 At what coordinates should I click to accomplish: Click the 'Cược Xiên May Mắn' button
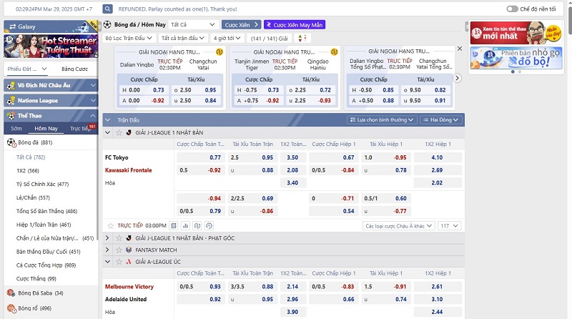pos(293,24)
